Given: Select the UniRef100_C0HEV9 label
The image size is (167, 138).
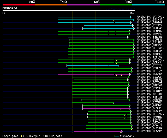Looking at the screenshot, I should pos(150,68).
